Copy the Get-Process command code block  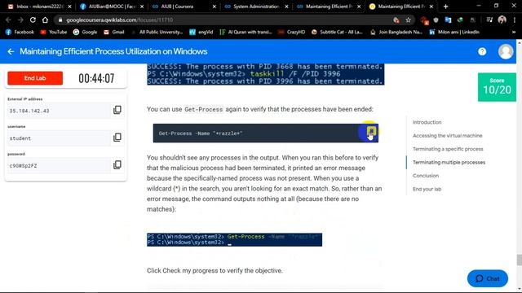coord(371,132)
